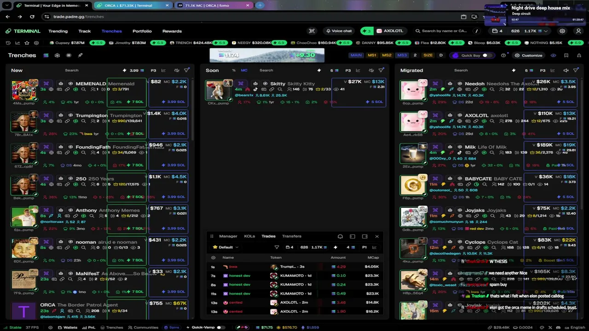This screenshot has height=331, width=589.
Task: Click the chart icon next to P1 in the trades panel
Action: 374,247
